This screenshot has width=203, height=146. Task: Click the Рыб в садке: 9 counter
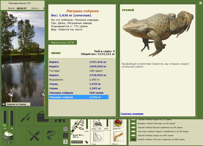coord(104,51)
